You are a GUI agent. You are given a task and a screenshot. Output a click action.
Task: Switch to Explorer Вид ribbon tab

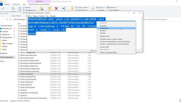click(x=24, y=4)
